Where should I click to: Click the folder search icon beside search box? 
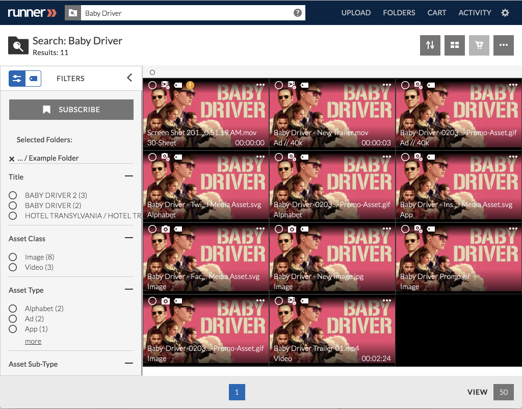tap(72, 13)
